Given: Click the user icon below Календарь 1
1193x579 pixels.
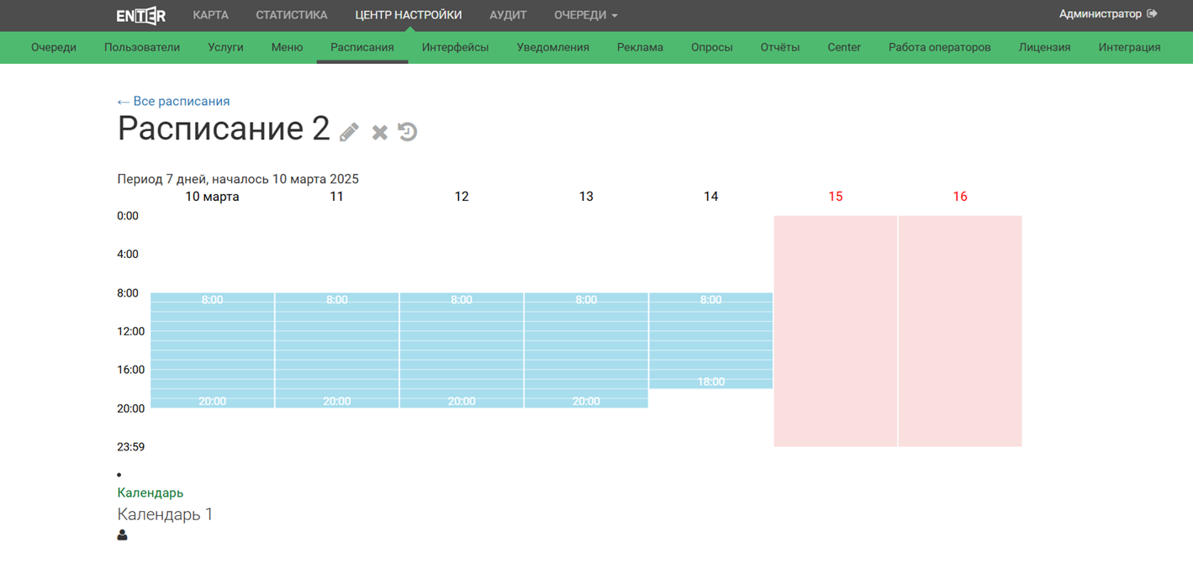Looking at the screenshot, I should click(123, 535).
